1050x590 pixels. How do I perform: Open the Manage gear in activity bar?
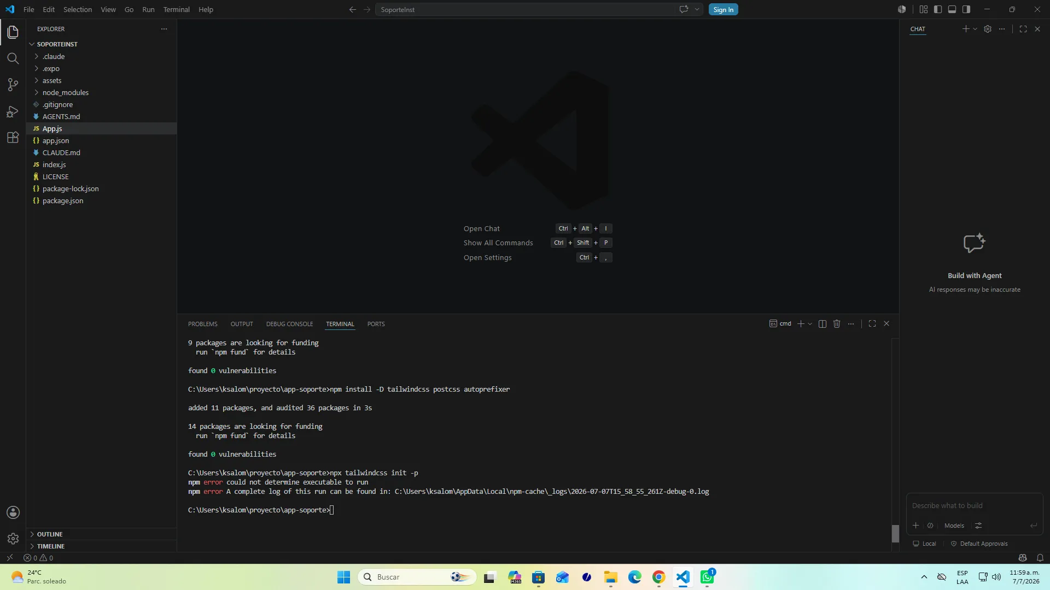pyautogui.click(x=13, y=539)
